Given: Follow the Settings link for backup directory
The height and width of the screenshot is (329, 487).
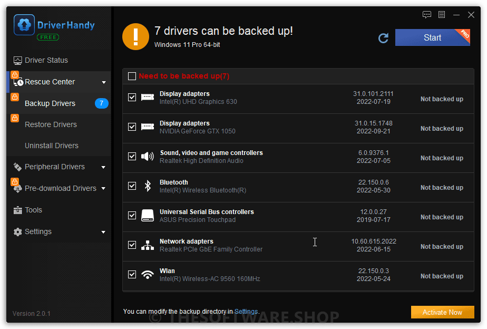Looking at the screenshot, I should tap(246, 311).
